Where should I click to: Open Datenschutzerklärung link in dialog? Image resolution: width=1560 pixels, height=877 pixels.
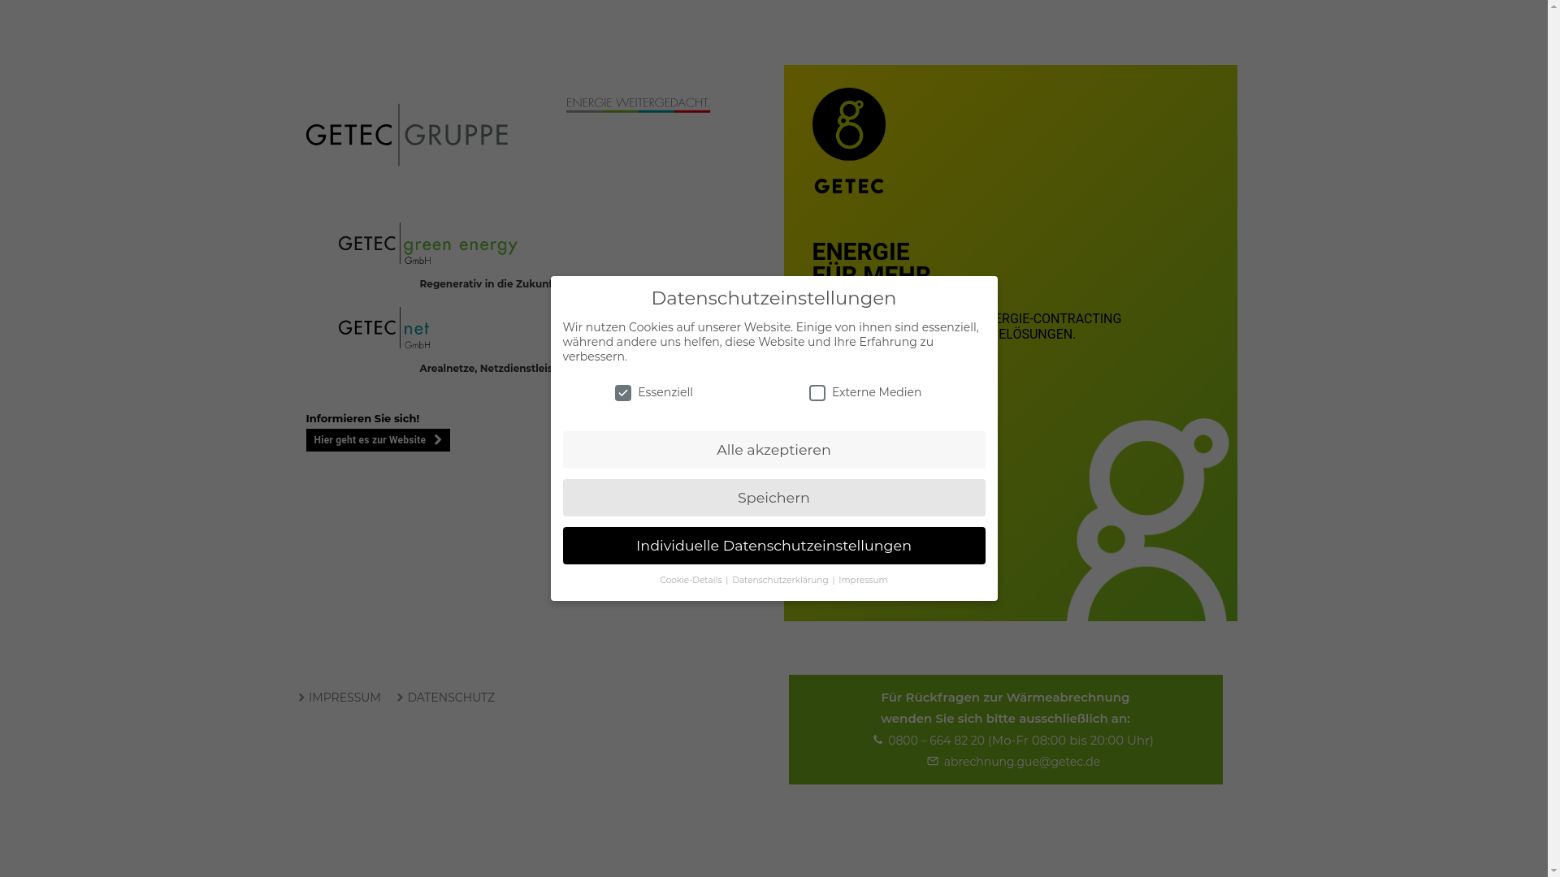pos(780,581)
